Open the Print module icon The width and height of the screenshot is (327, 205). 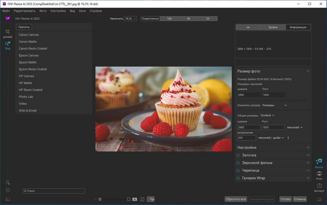click(319, 174)
